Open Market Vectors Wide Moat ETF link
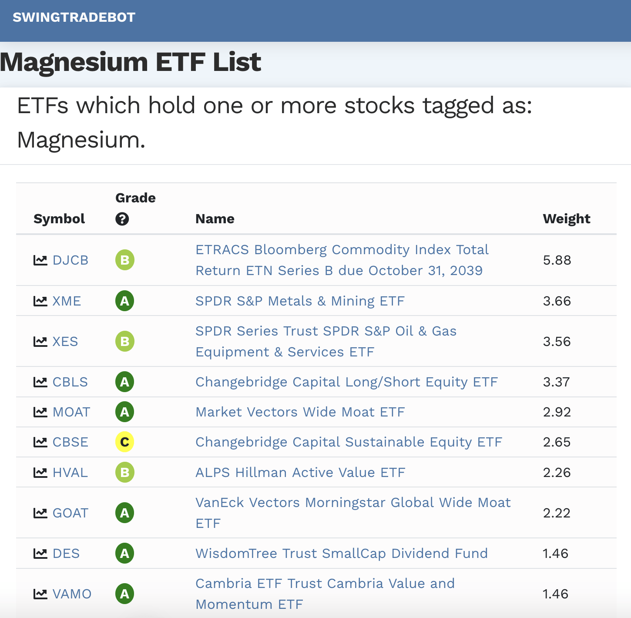This screenshot has height=618, width=631. pyautogui.click(x=300, y=412)
